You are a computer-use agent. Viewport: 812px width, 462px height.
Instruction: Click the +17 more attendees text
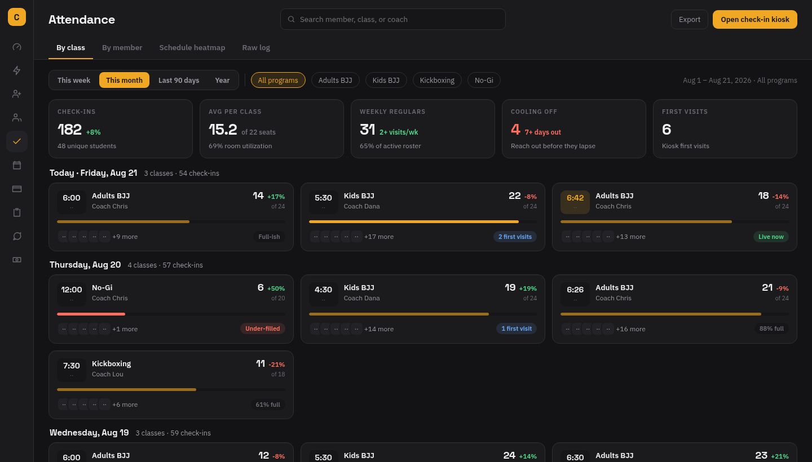click(x=379, y=237)
